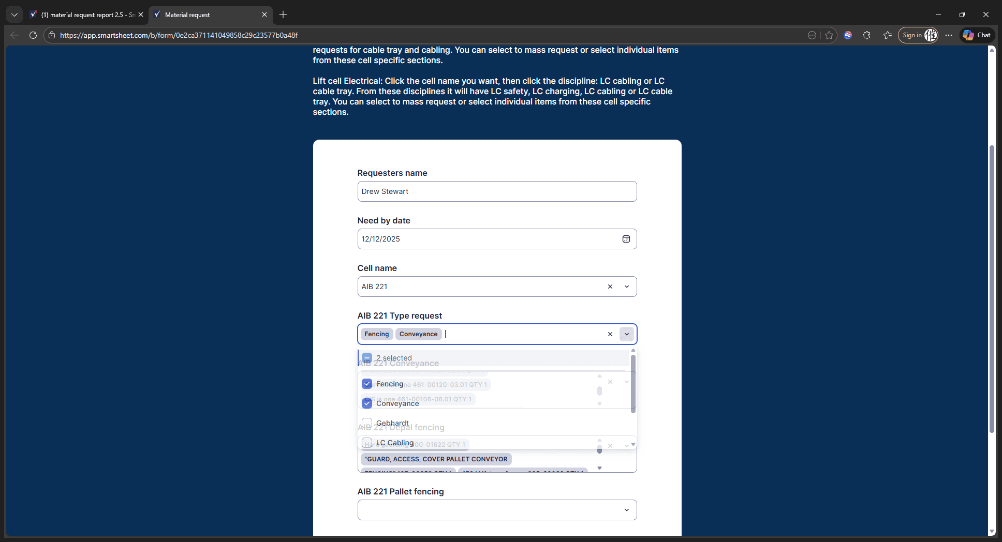Click the Conveyance tag chip
The width and height of the screenshot is (1002, 542).
point(418,334)
